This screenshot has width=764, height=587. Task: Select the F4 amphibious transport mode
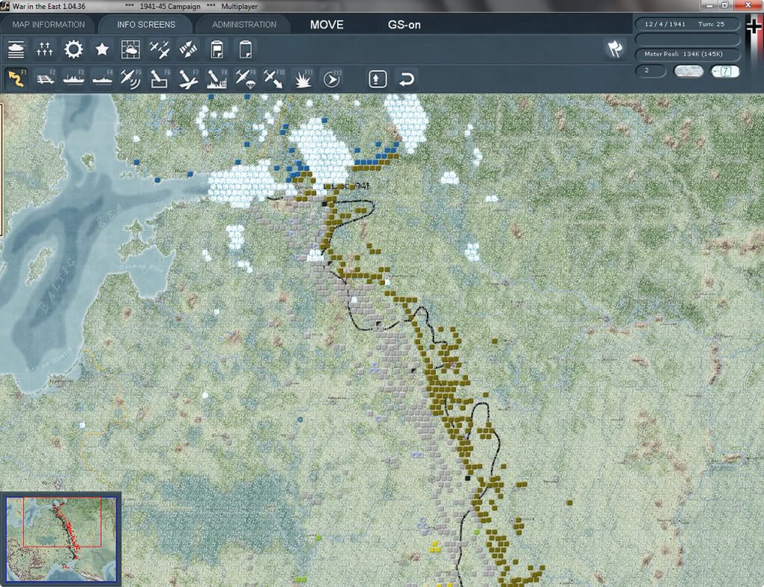(101, 79)
